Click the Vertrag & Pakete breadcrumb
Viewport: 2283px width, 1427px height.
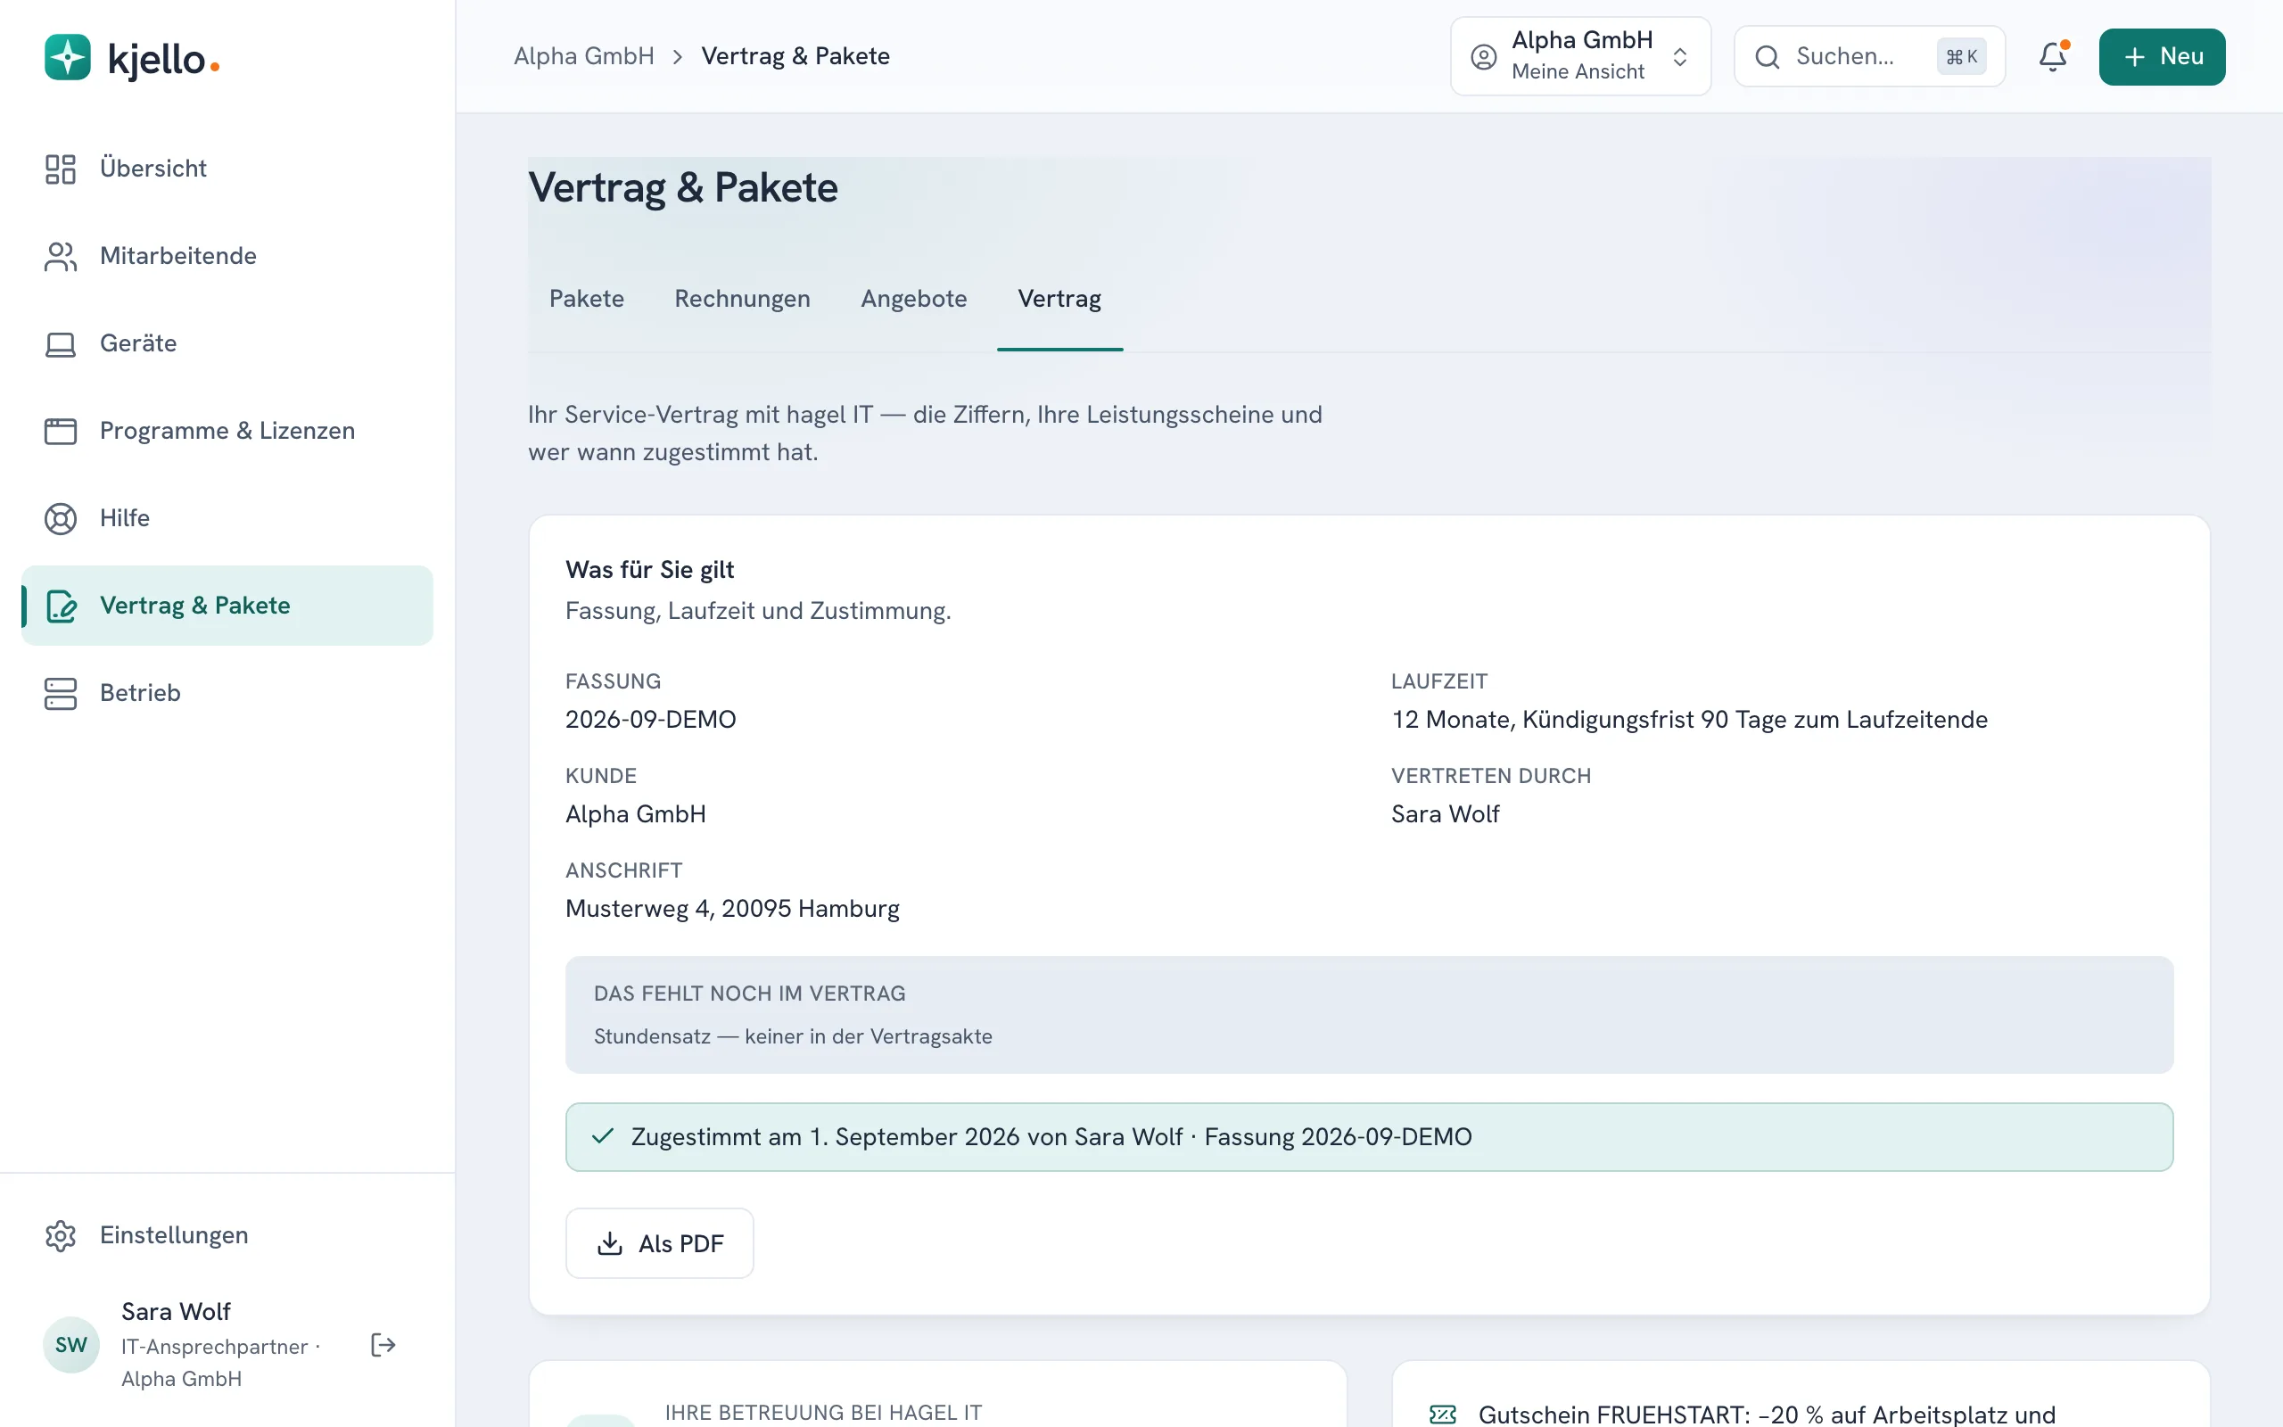pyautogui.click(x=795, y=56)
